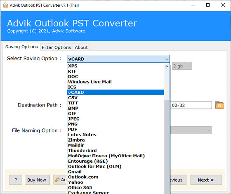Choose Outlook.com from the list
Image resolution: width=231 pixels, height=194 pixels.
pos(115,177)
